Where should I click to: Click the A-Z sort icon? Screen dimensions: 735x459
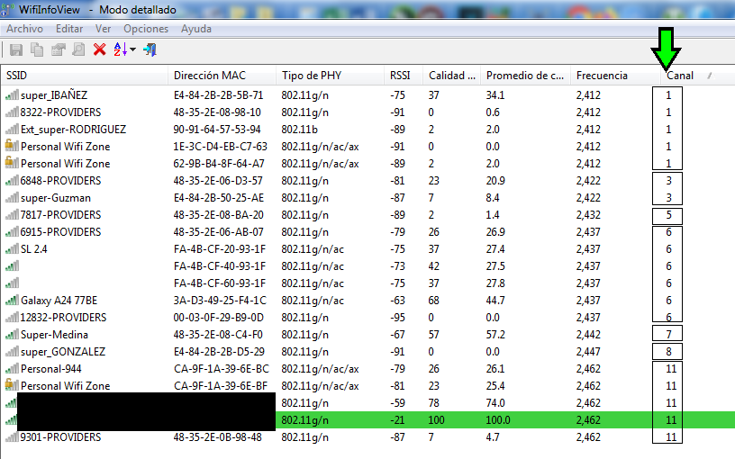click(x=121, y=49)
